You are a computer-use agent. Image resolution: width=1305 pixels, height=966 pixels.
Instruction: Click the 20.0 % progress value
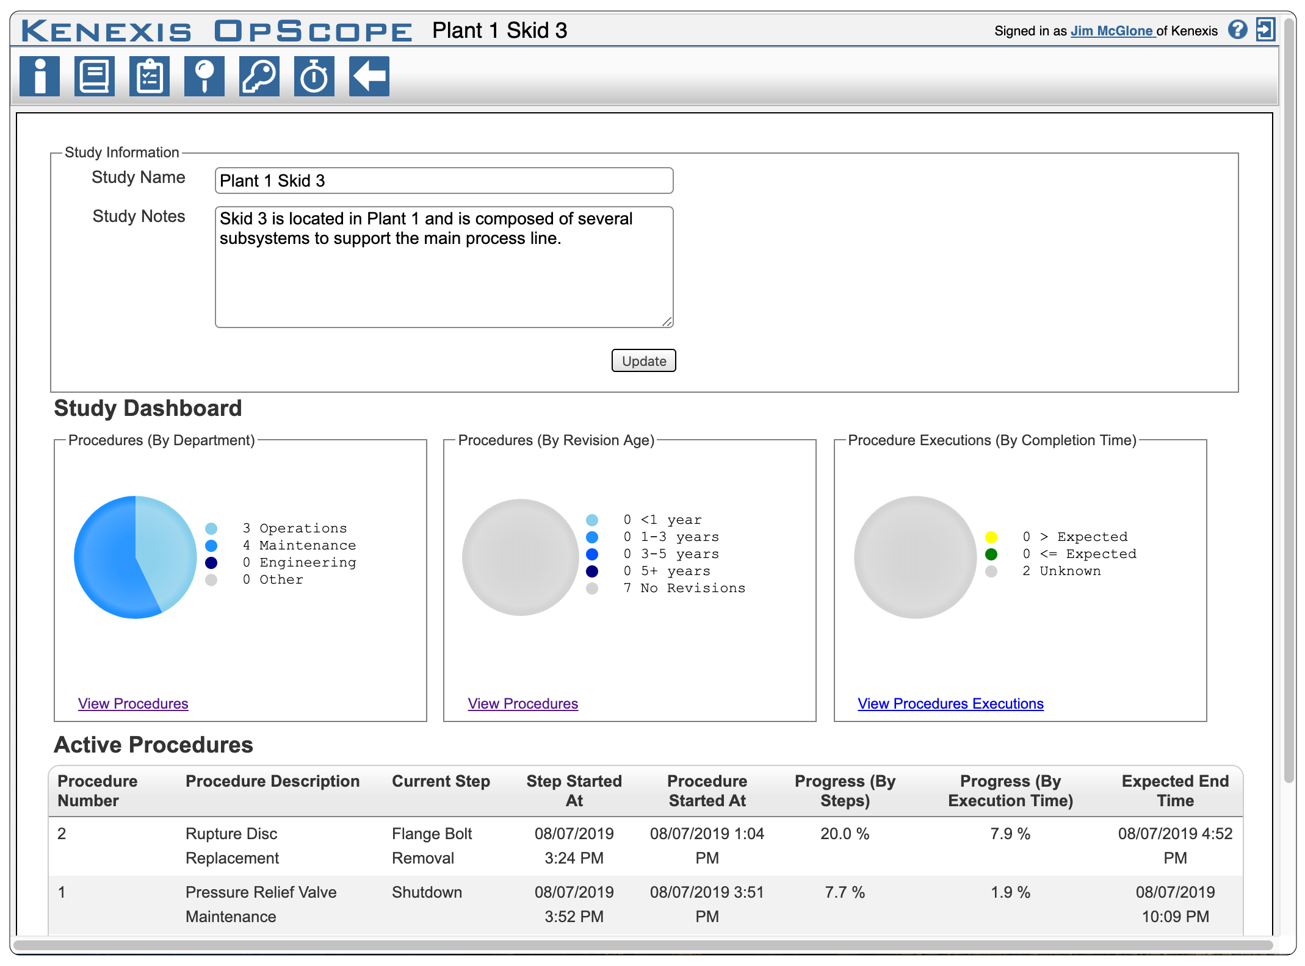(845, 834)
